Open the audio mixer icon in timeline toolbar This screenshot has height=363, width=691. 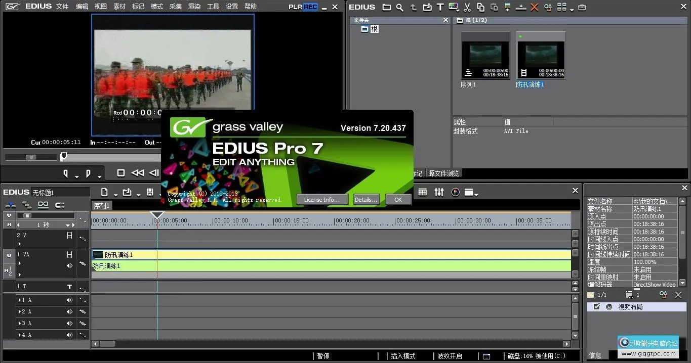tap(439, 192)
